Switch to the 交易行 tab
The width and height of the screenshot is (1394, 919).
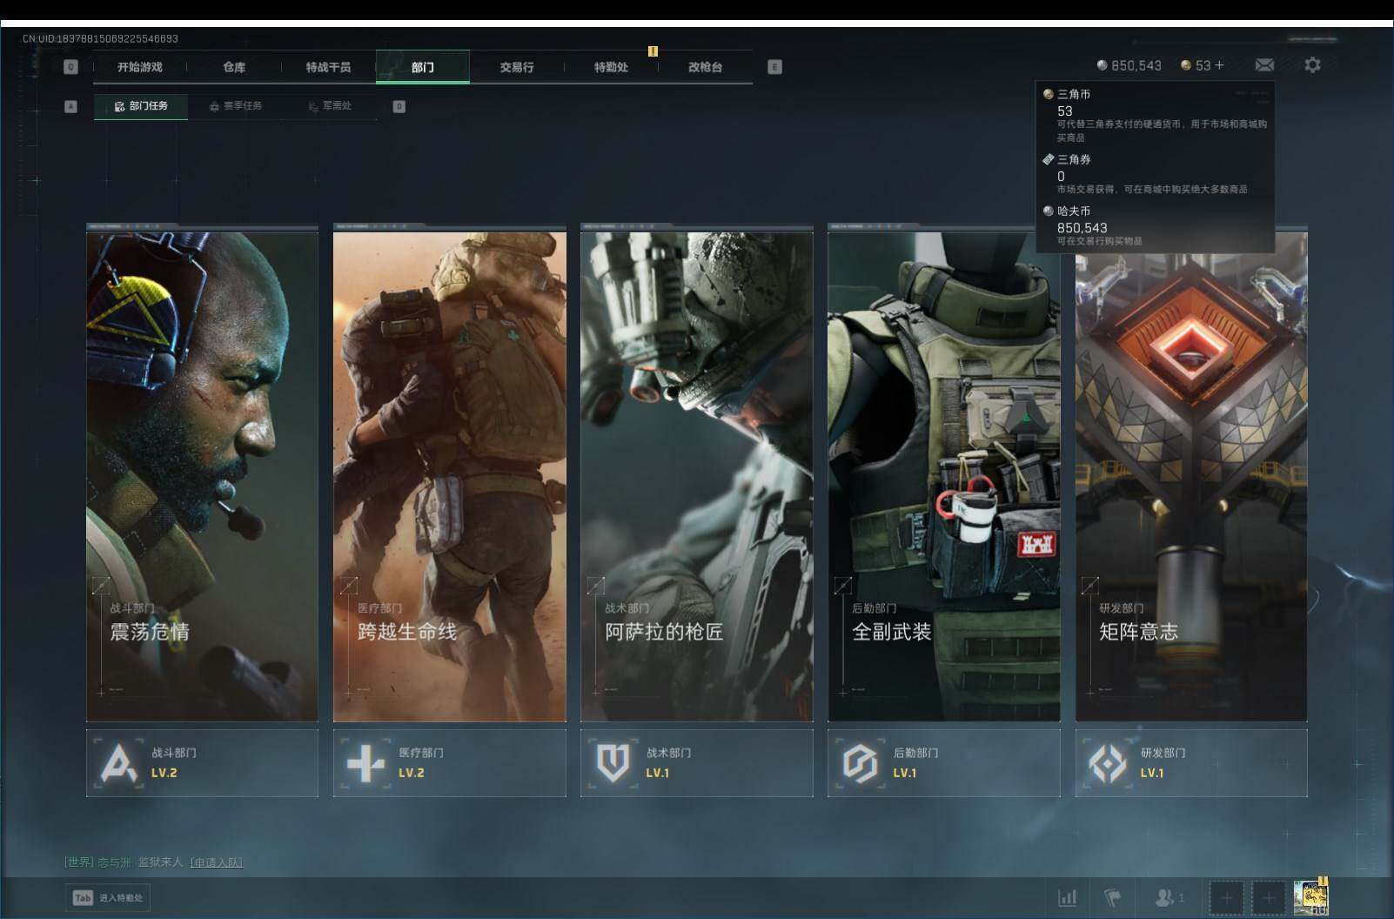[517, 67]
